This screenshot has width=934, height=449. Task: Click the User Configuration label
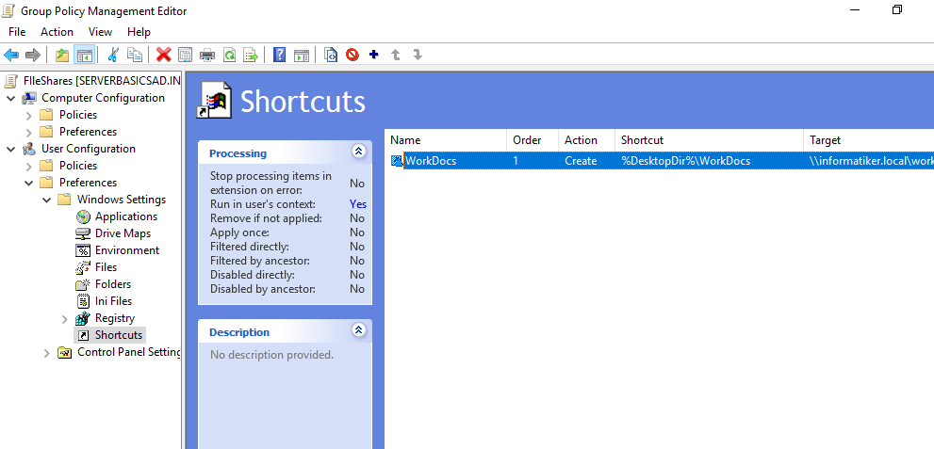click(89, 149)
